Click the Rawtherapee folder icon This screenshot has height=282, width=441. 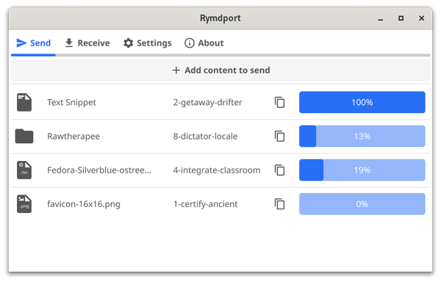point(24,136)
